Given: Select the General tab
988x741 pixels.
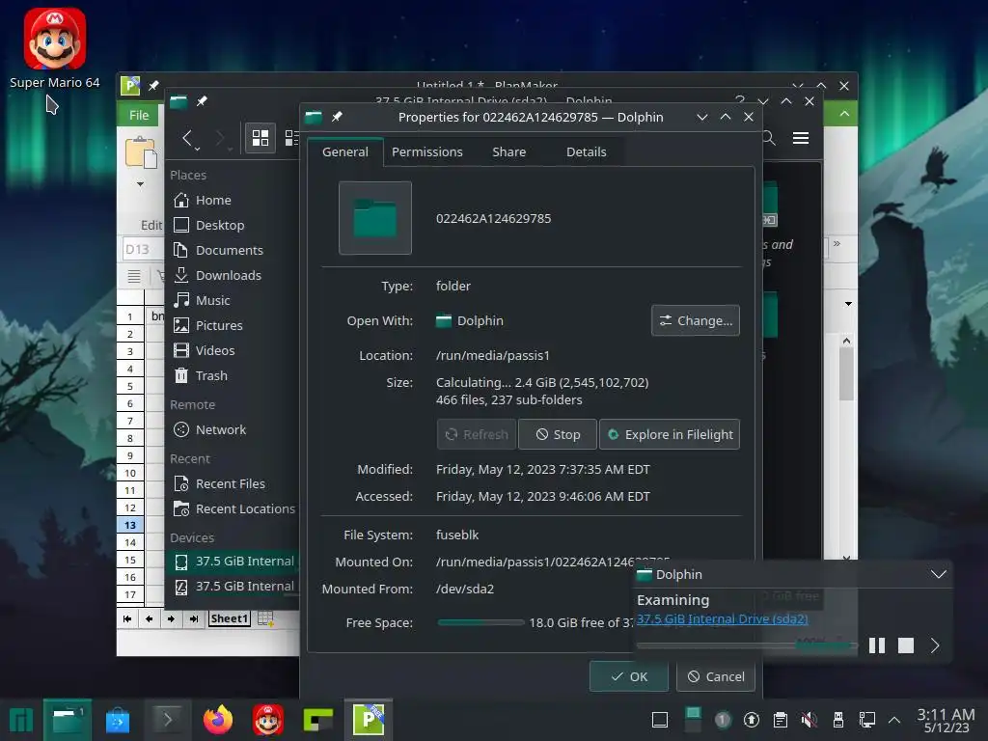Looking at the screenshot, I should point(344,151).
